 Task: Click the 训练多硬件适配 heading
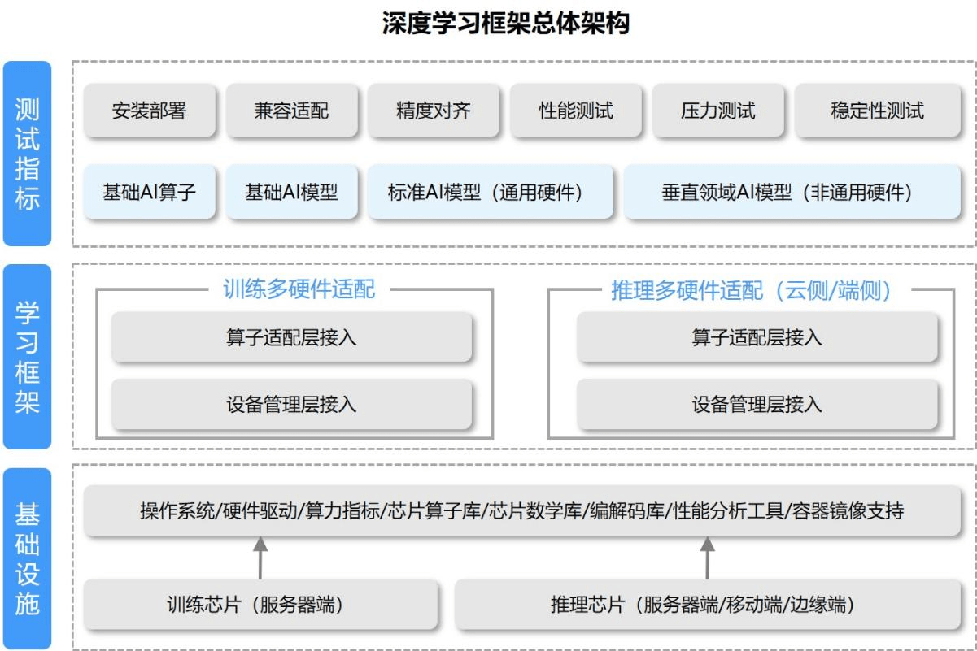click(x=299, y=290)
